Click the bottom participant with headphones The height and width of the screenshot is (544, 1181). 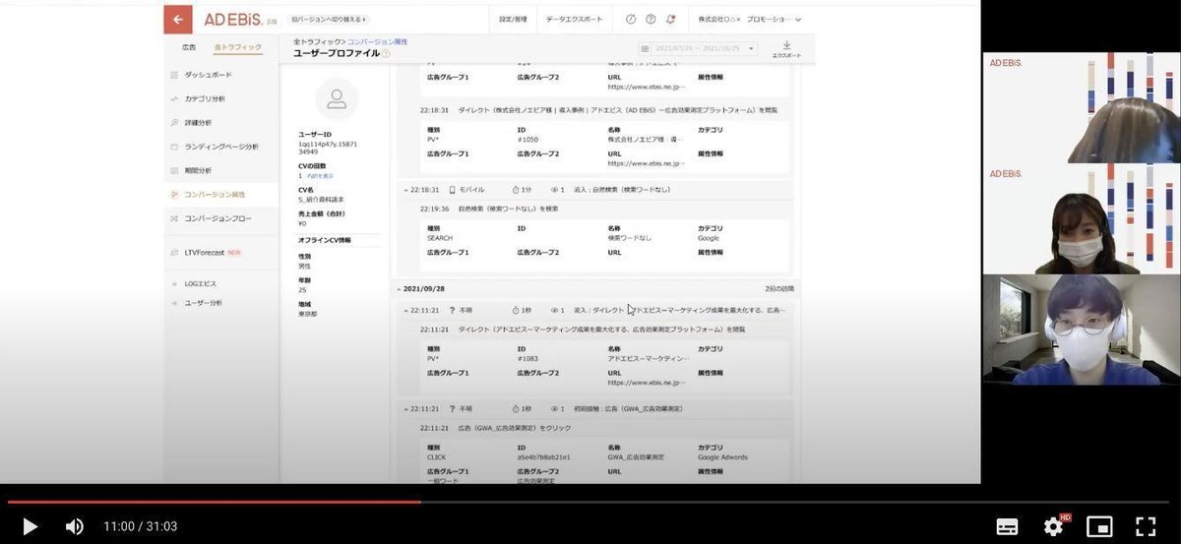pos(1081,330)
